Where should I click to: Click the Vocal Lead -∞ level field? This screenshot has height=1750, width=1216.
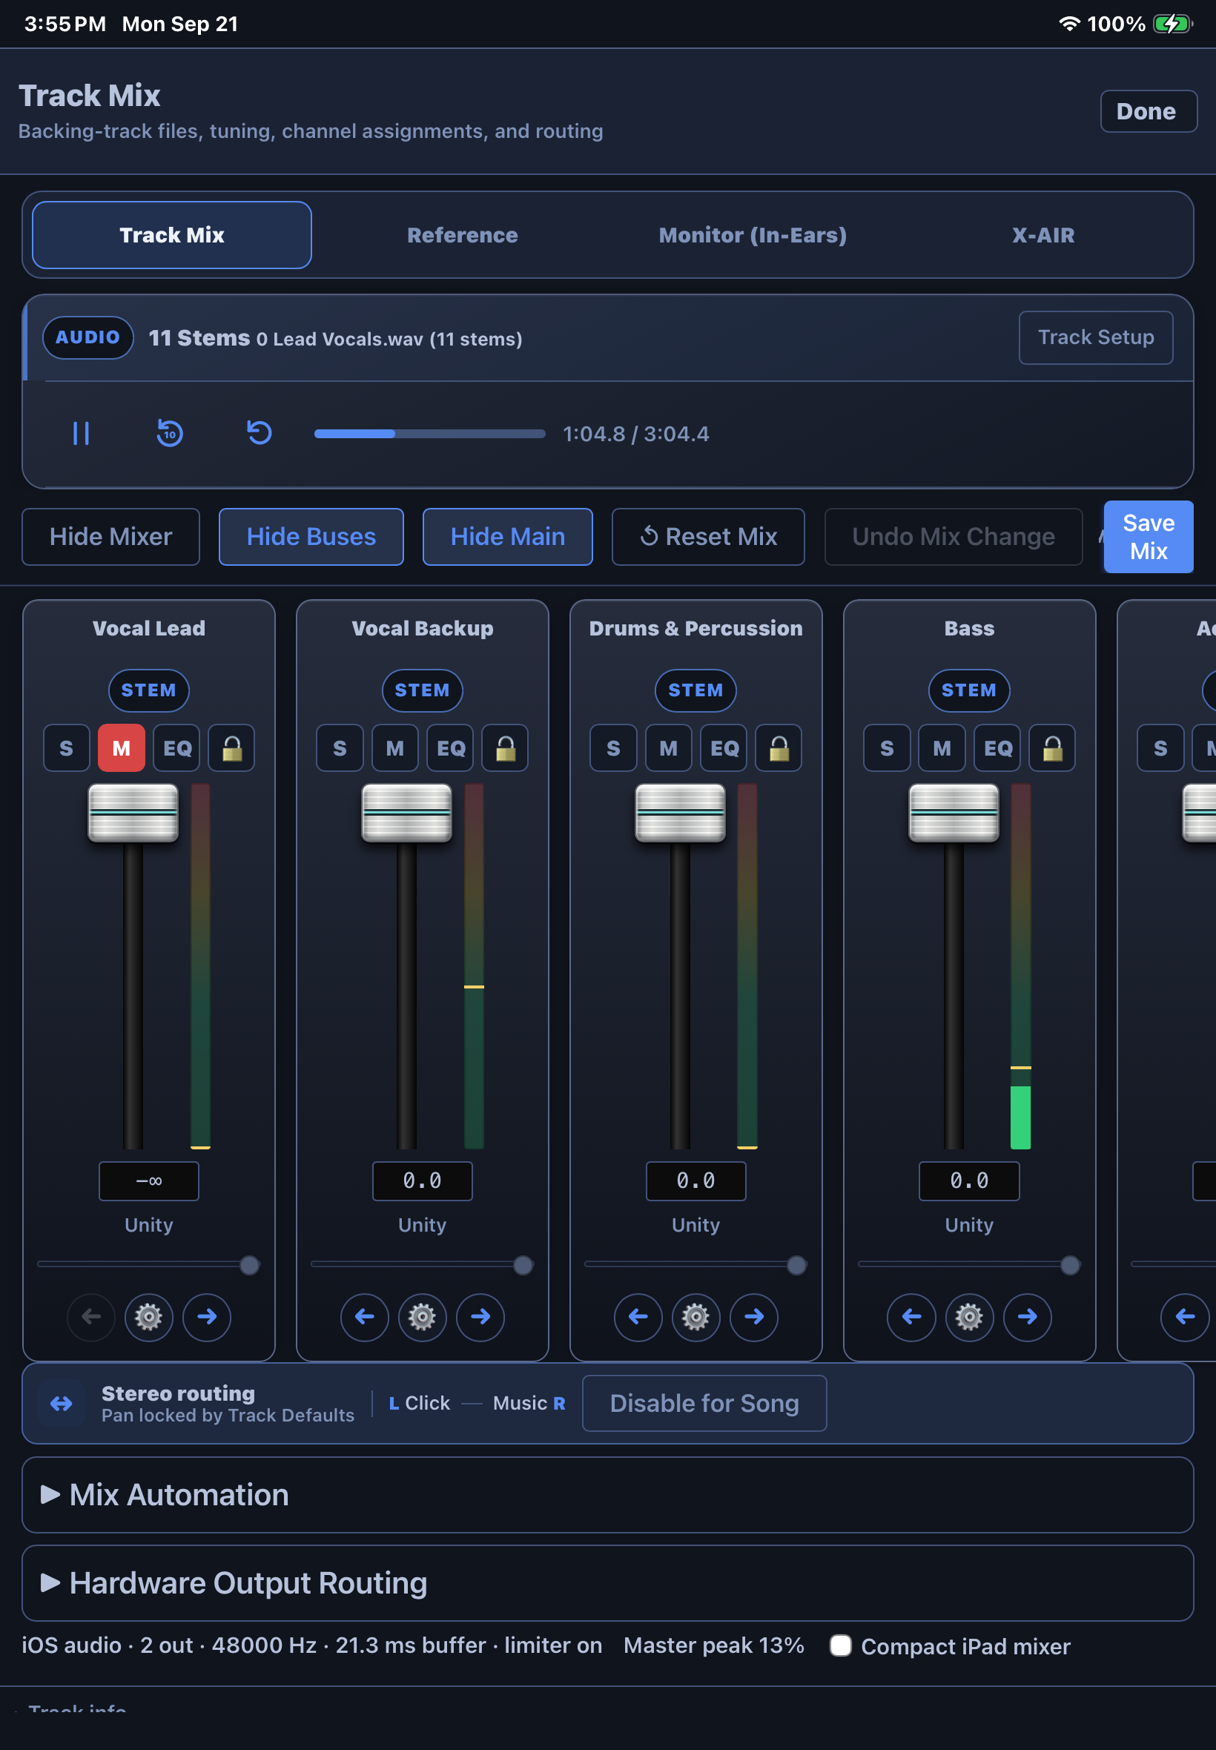(x=148, y=1181)
